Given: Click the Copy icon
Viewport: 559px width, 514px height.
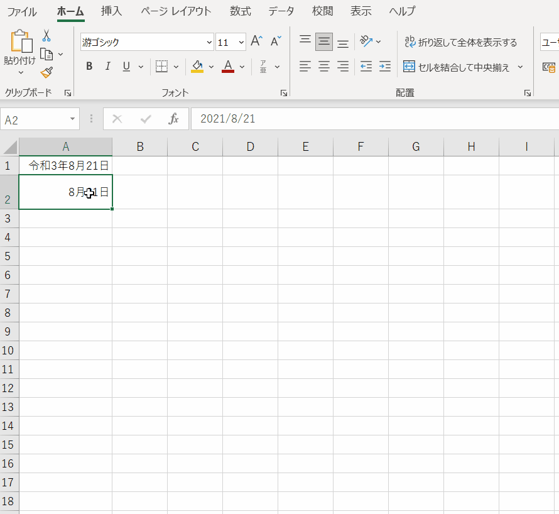Looking at the screenshot, I should click(48, 53).
